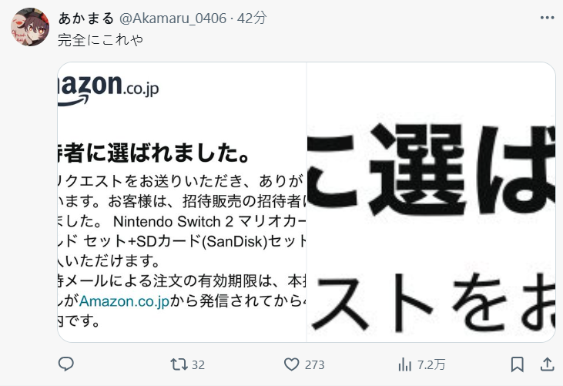Click the reply speech bubble icon
The height and width of the screenshot is (386, 563).
point(66,364)
